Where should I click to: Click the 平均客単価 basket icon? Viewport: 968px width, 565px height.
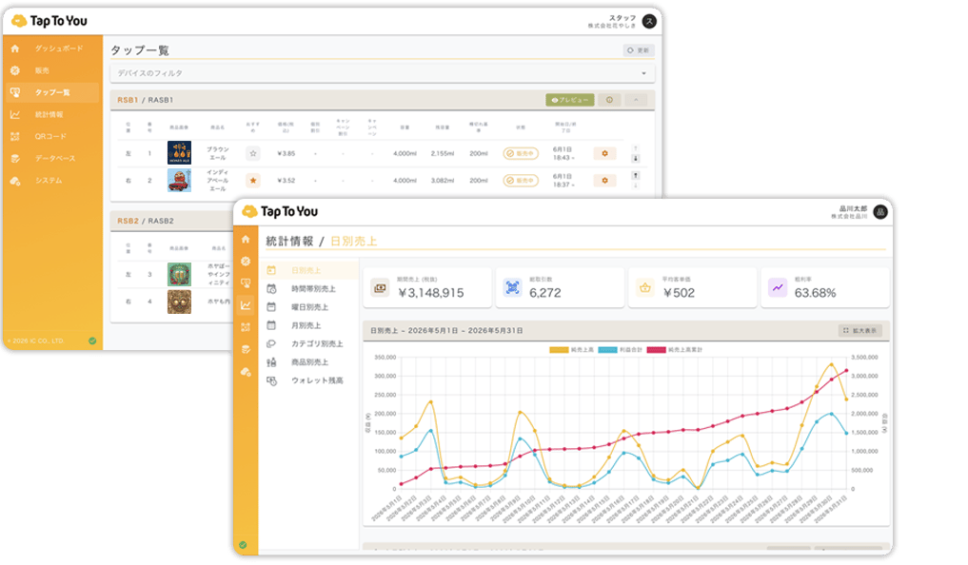pos(645,287)
